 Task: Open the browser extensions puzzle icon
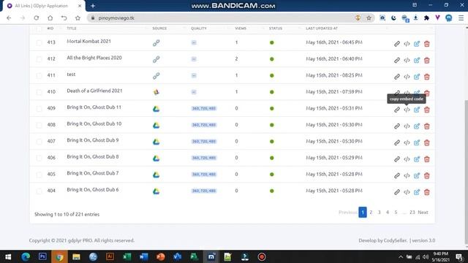pos(426,18)
